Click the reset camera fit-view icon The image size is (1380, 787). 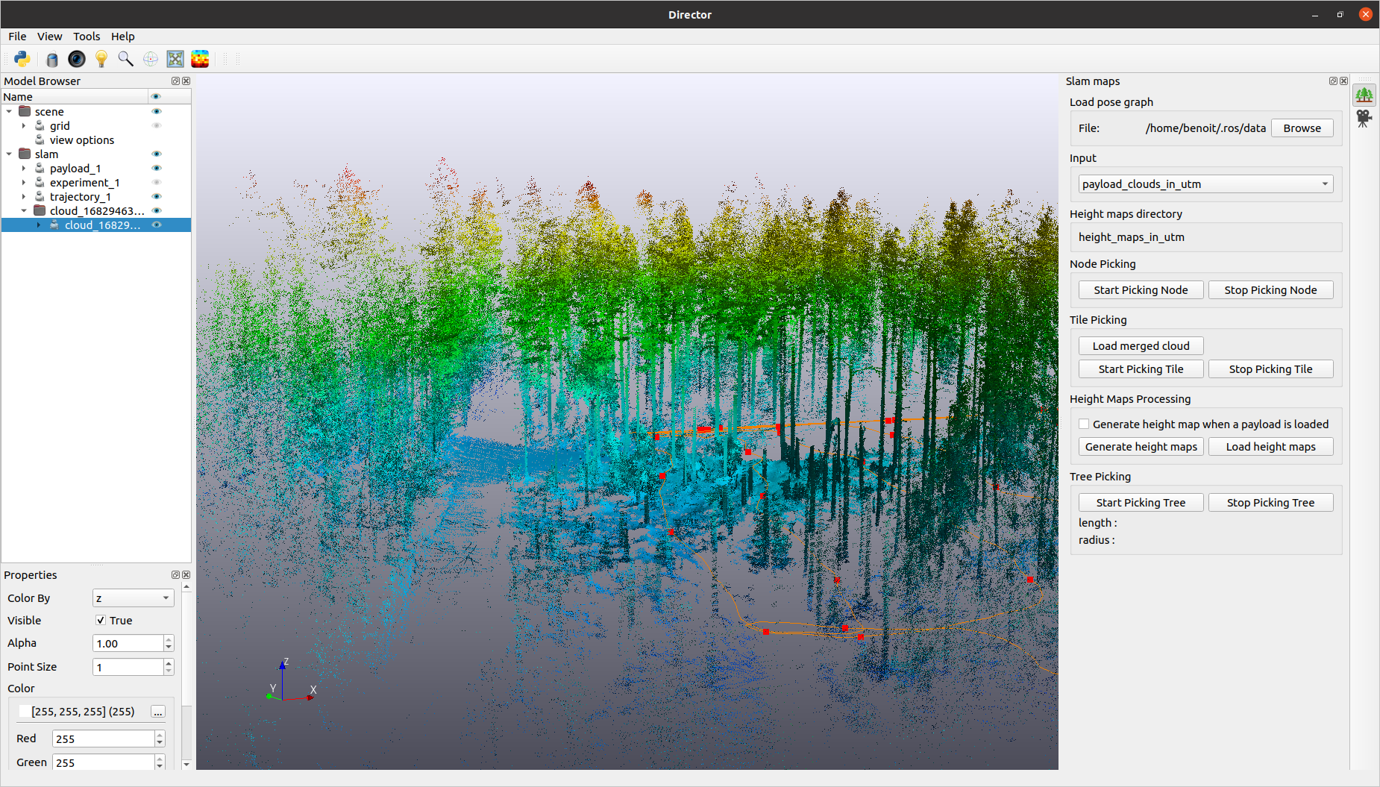(x=175, y=59)
